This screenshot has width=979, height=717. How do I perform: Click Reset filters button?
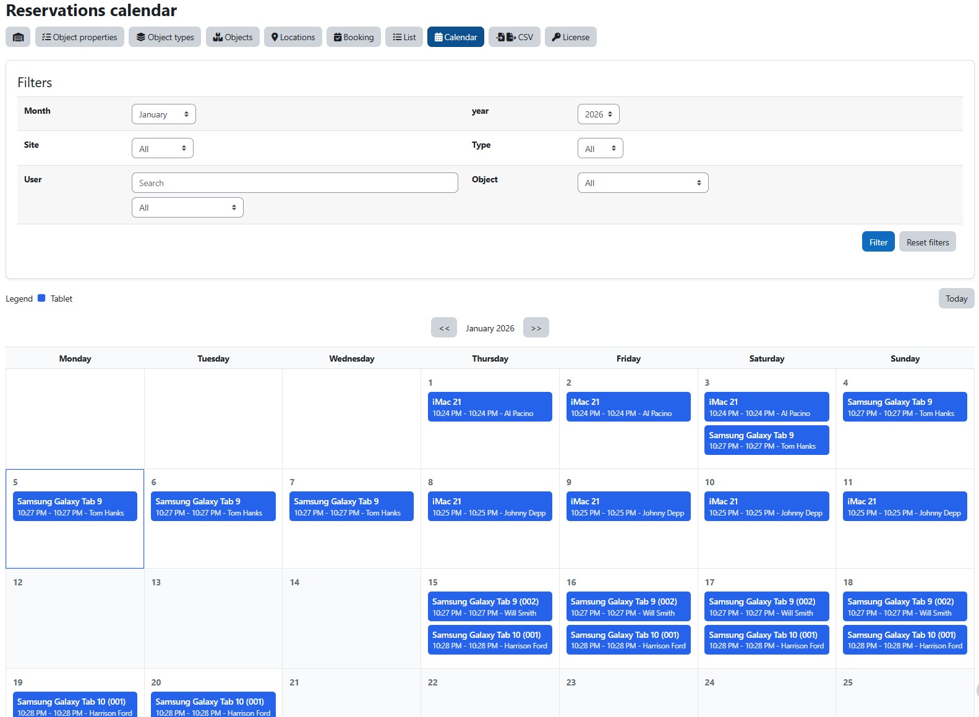tap(927, 242)
